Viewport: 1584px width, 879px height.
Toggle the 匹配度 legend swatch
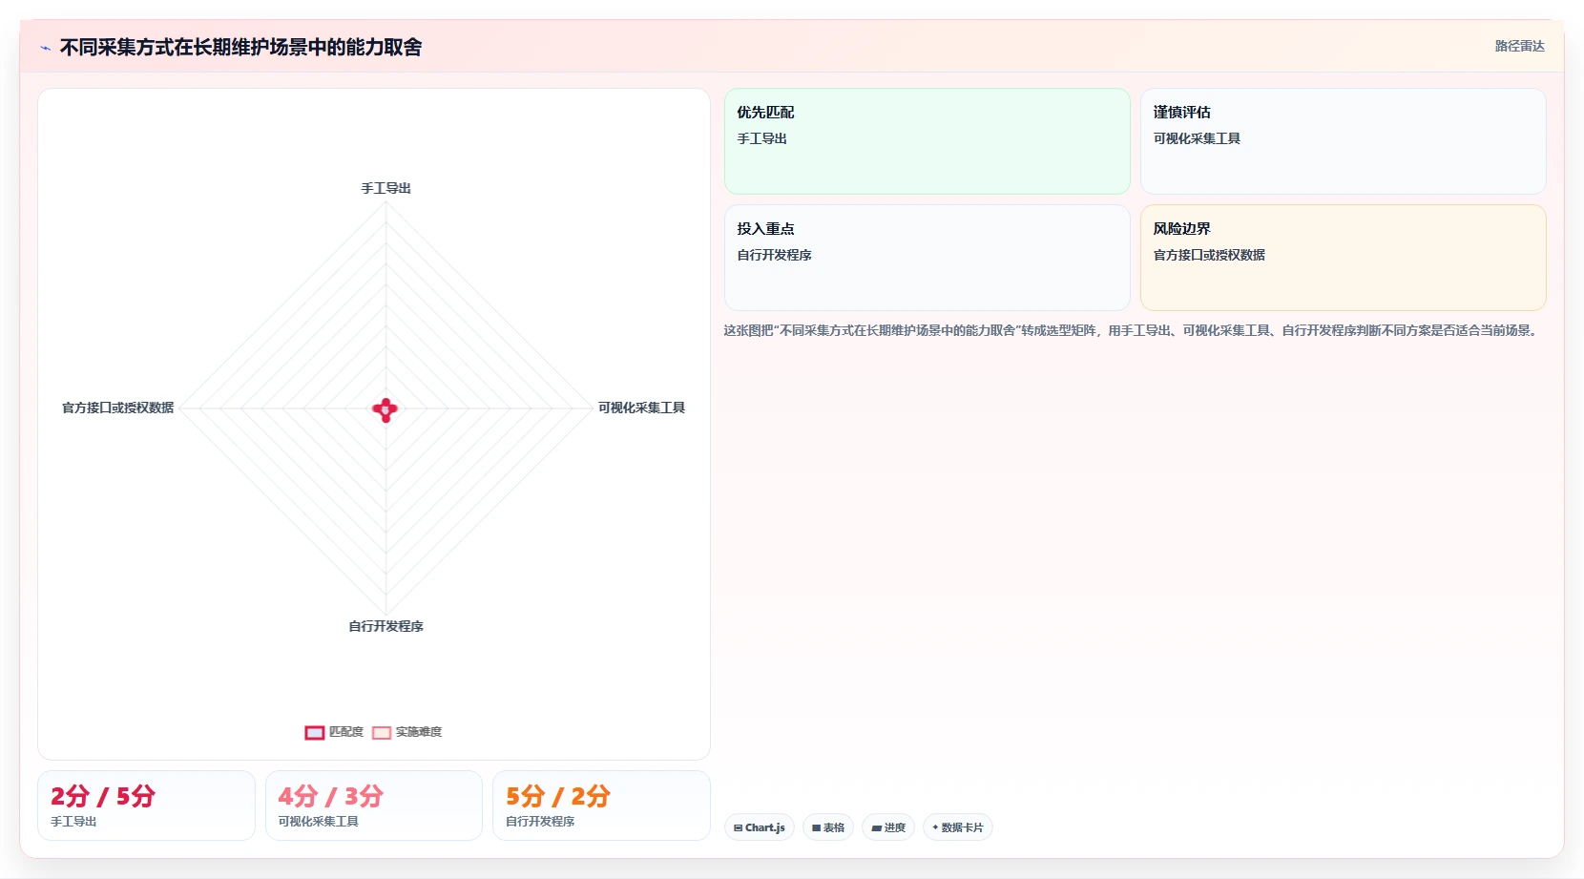(x=315, y=733)
